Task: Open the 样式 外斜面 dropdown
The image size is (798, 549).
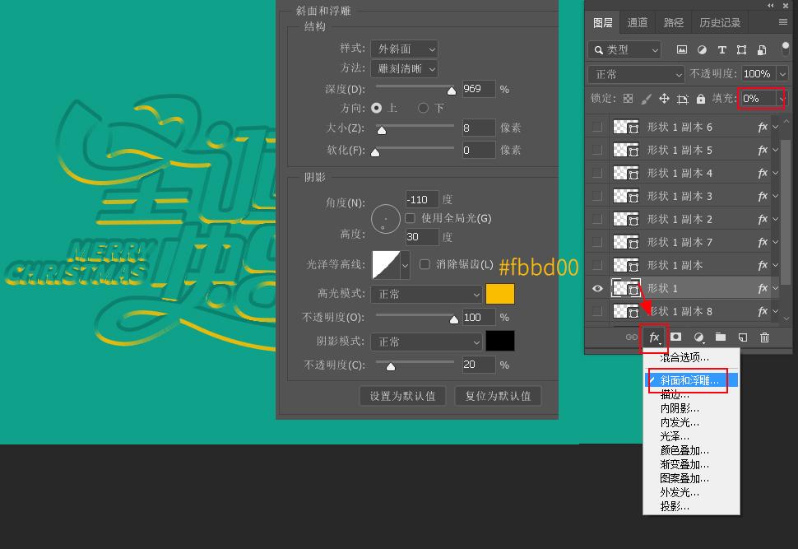Action: pyautogui.click(x=404, y=49)
